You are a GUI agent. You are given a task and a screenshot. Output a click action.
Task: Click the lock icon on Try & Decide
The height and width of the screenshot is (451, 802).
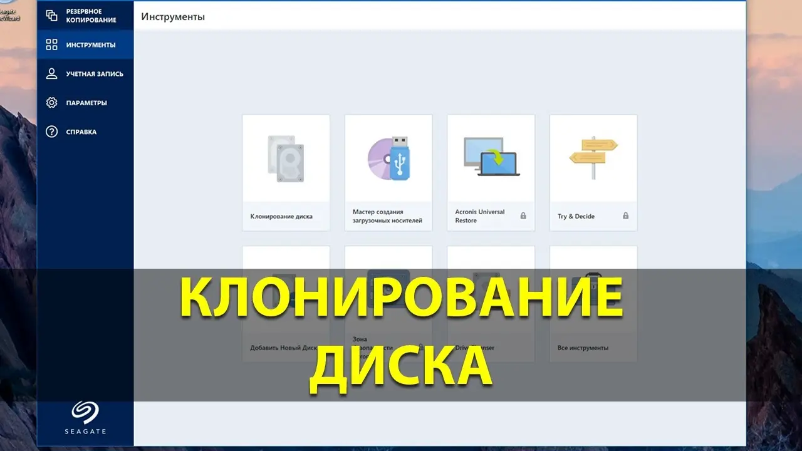tap(625, 216)
